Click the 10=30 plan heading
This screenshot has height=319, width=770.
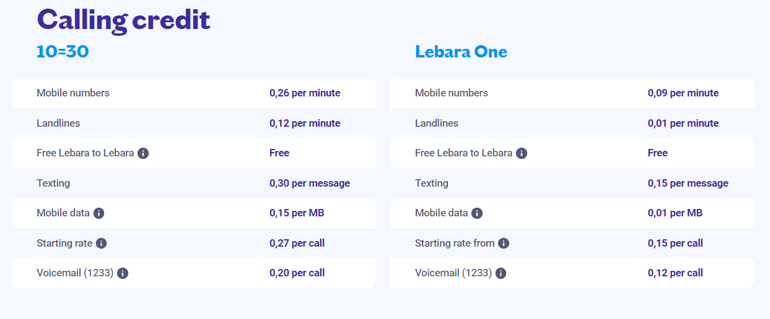tap(63, 52)
